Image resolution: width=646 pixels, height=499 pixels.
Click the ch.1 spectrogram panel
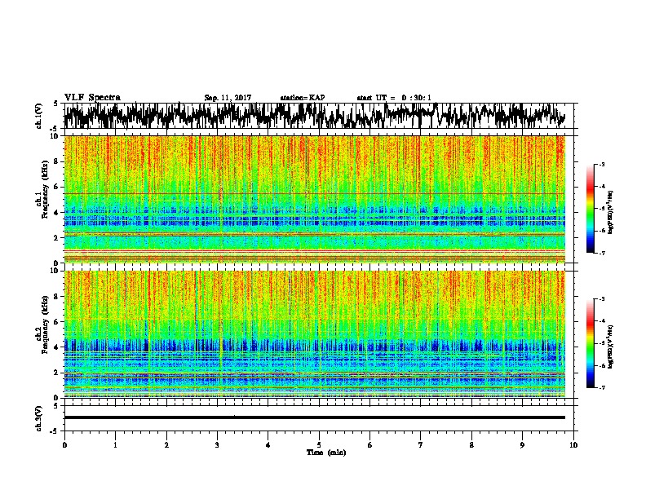coord(315,199)
